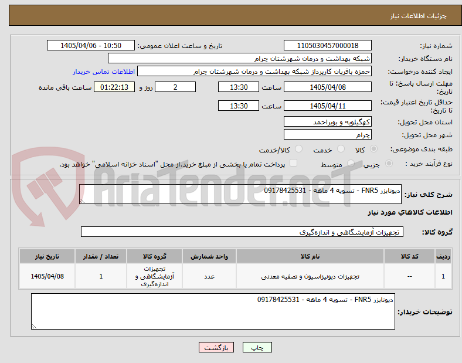Image resolution: width=462 pixels, height=363 pixels.
Task: Click the response deadline time field 13:30
Action: (x=239, y=87)
